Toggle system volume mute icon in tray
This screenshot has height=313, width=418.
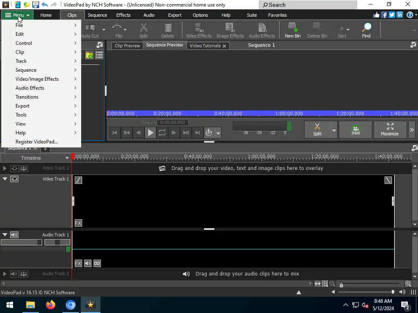[365, 305]
